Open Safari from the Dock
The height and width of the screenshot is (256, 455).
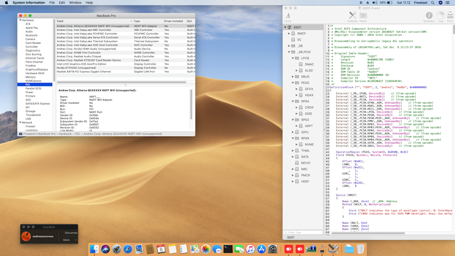coord(128,249)
